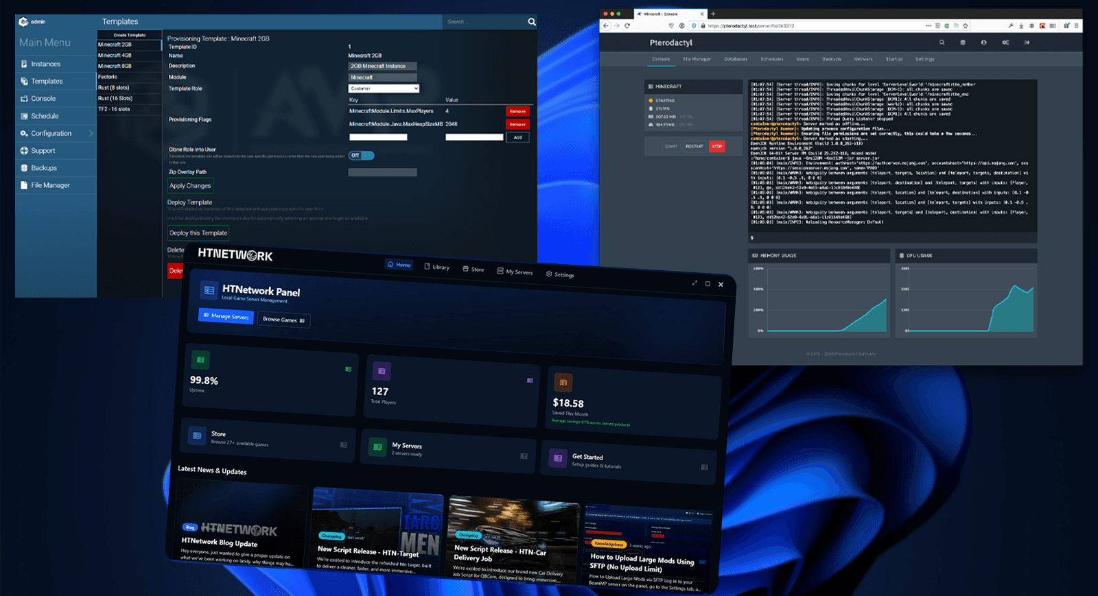The image size is (1098, 596).
Task: Open File Manager in the AMP main menu
Action: 55,185
